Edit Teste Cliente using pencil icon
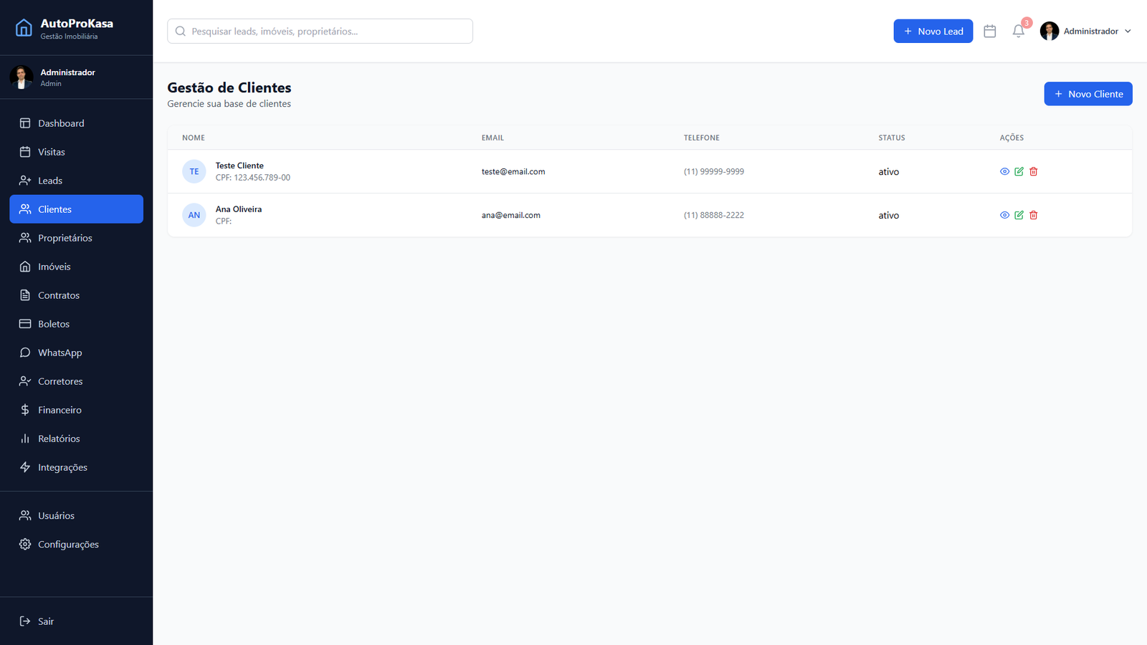Image resolution: width=1147 pixels, height=645 pixels. click(1019, 171)
